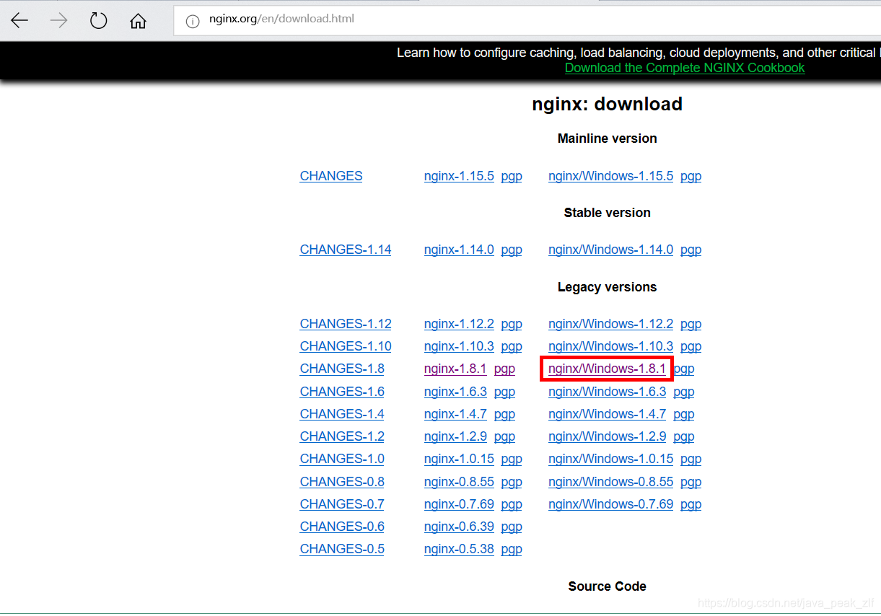Open CHANGES-1.0 link
Screen dimensions: 881x616
point(342,459)
